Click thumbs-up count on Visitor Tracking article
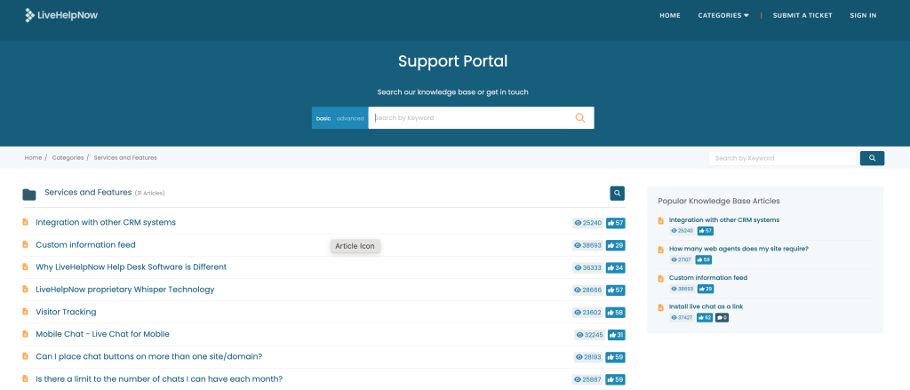 tap(615, 313)
